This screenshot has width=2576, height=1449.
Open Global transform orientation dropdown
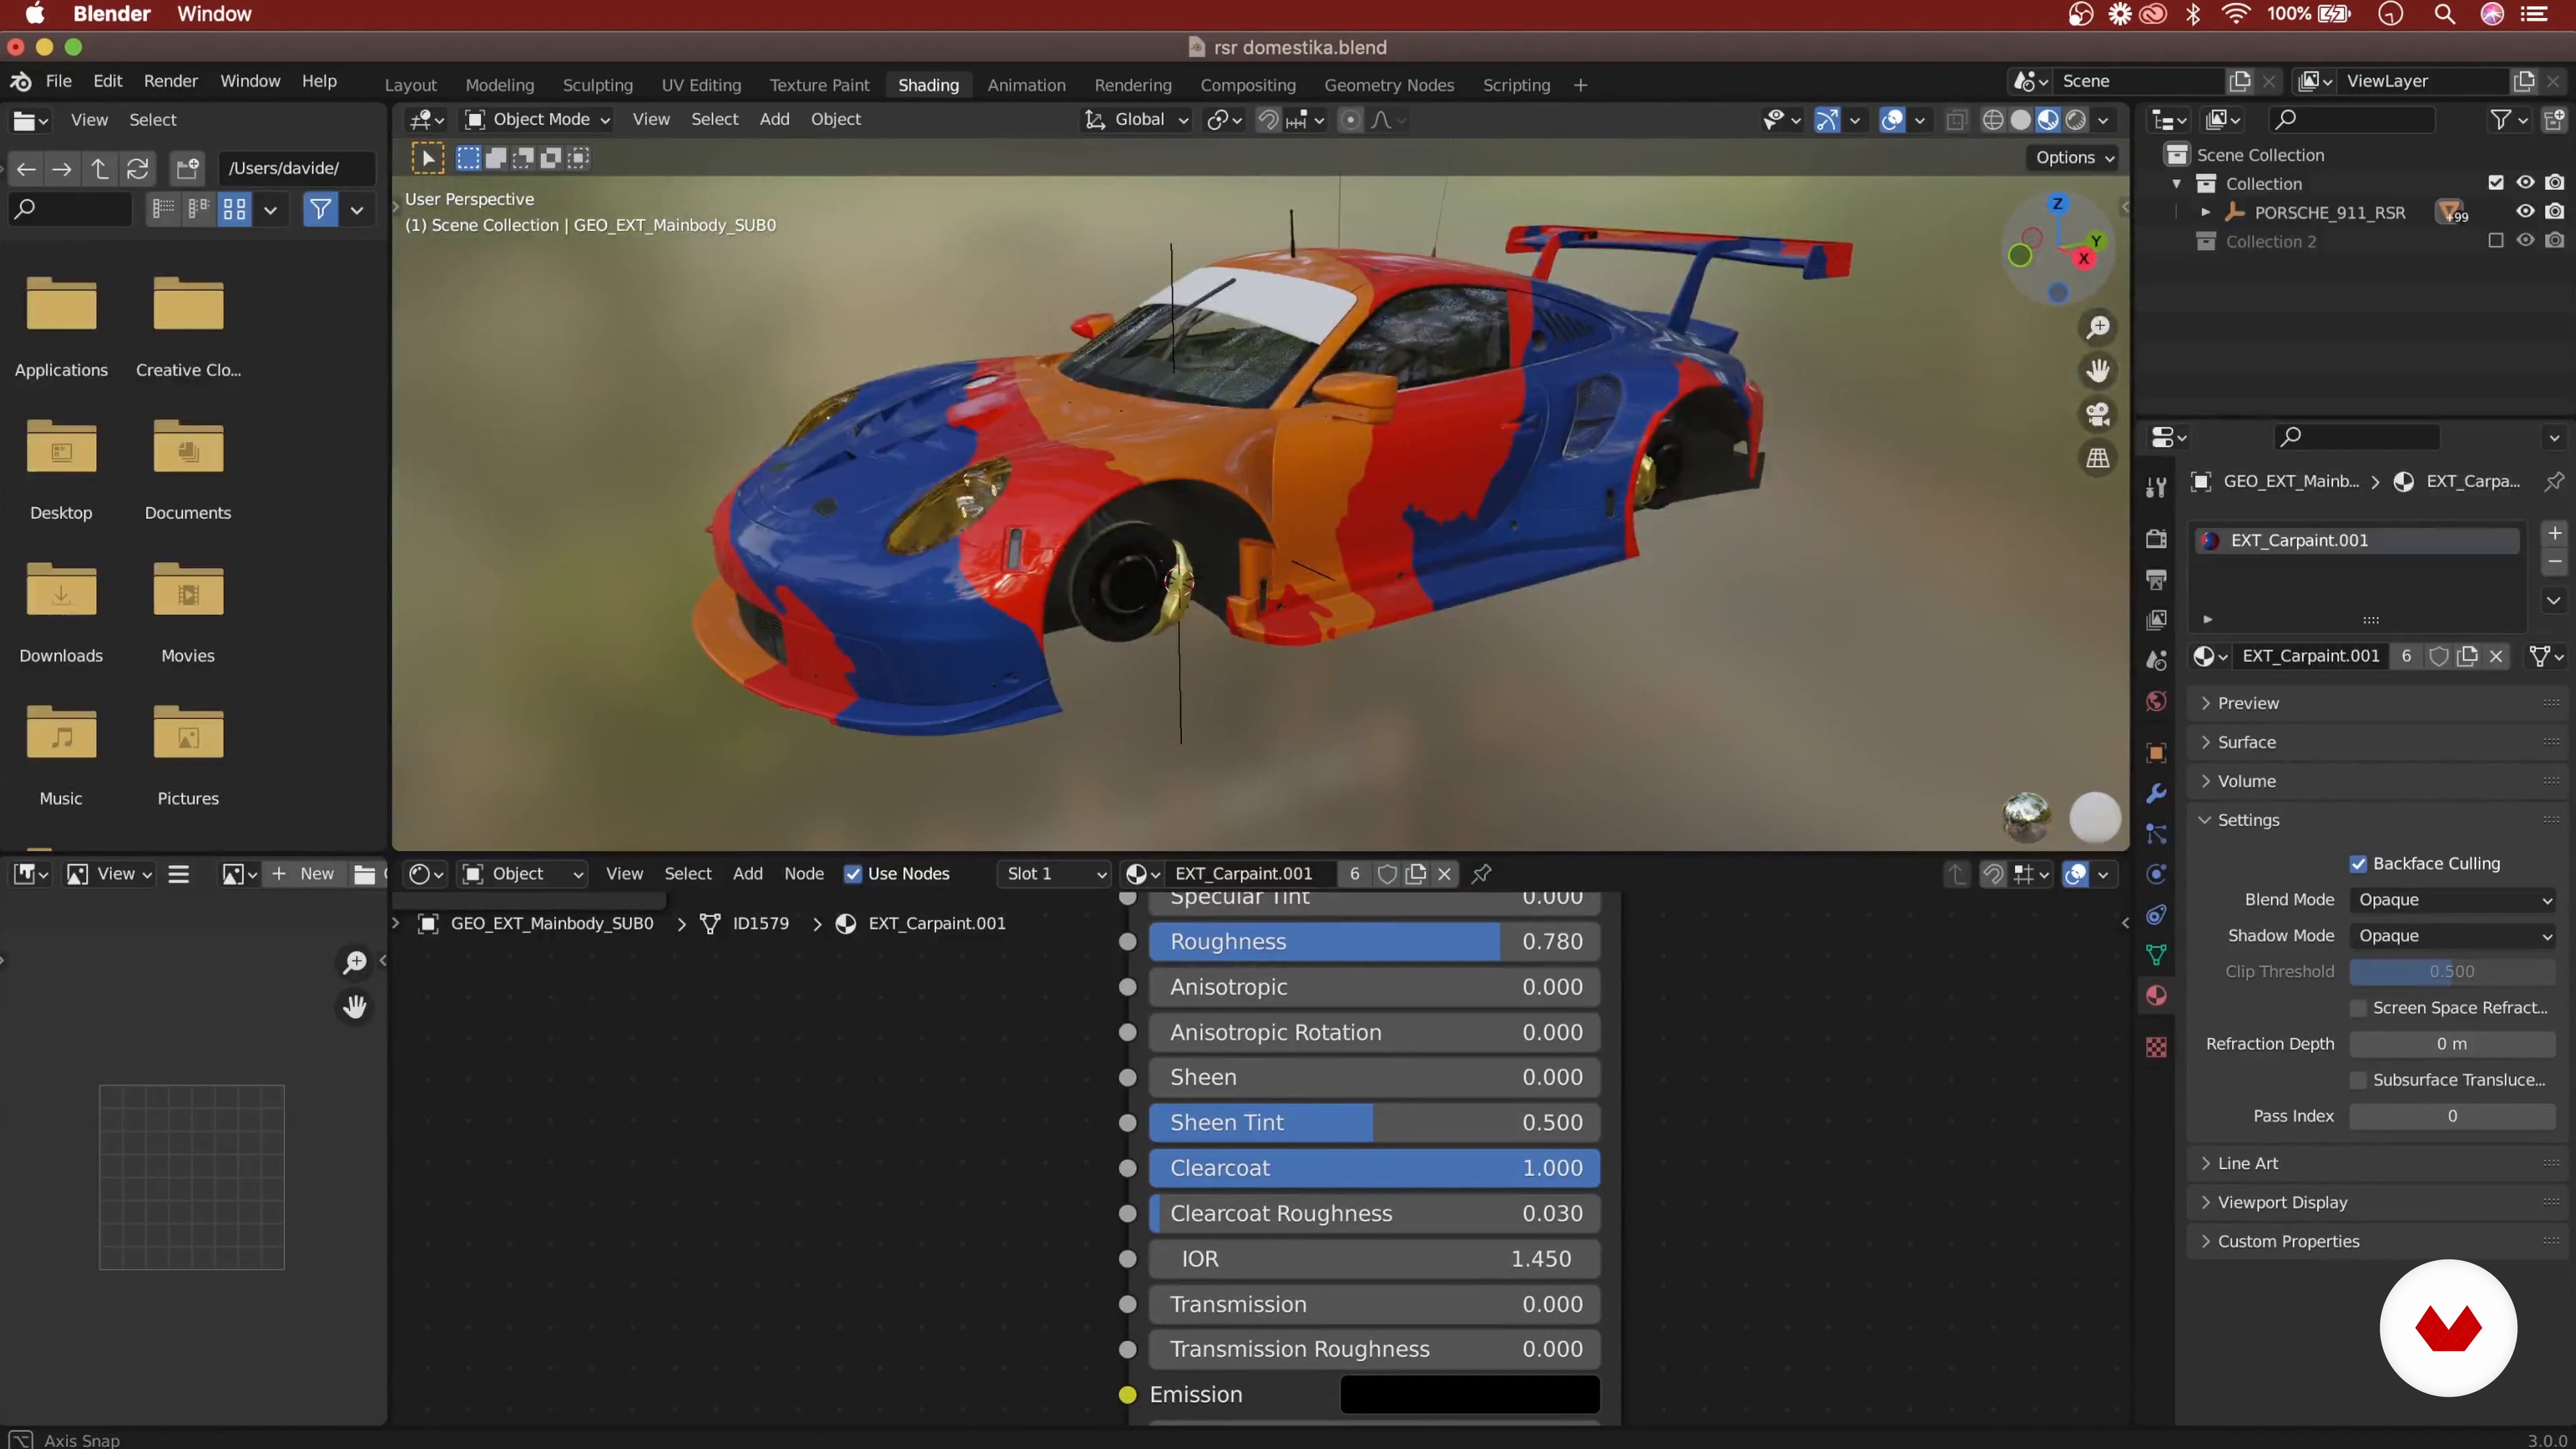pos(1137,119)
